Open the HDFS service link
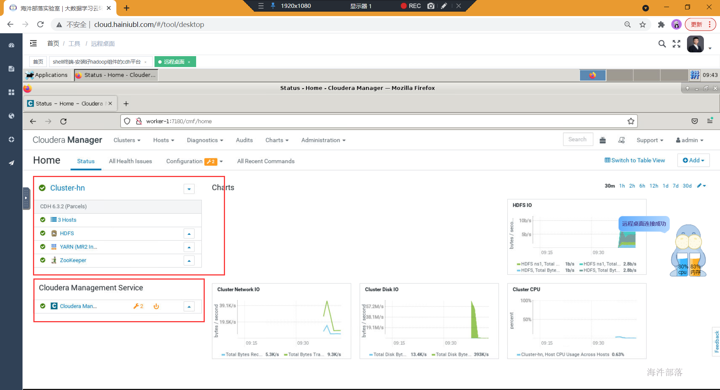 (67, 234)
